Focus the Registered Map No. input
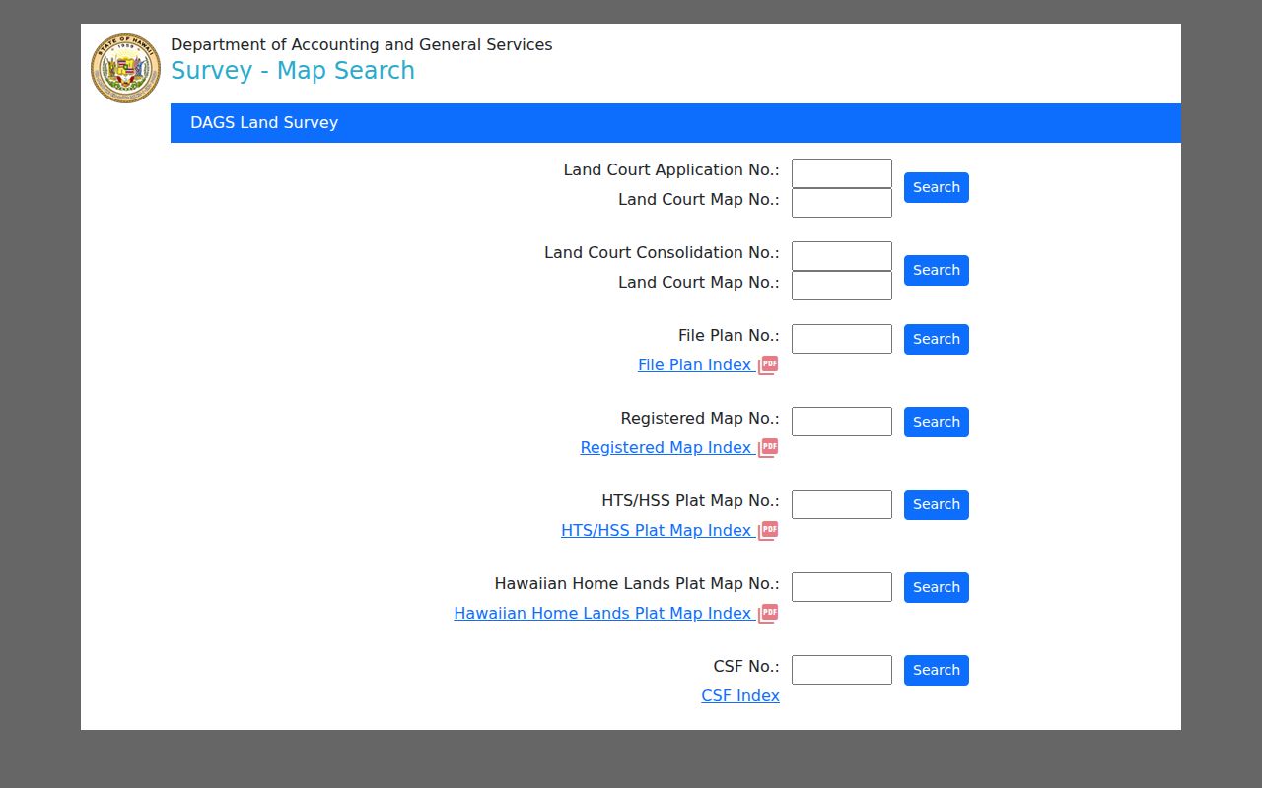This screenshot has height=788, width=1262. [842, 422]
